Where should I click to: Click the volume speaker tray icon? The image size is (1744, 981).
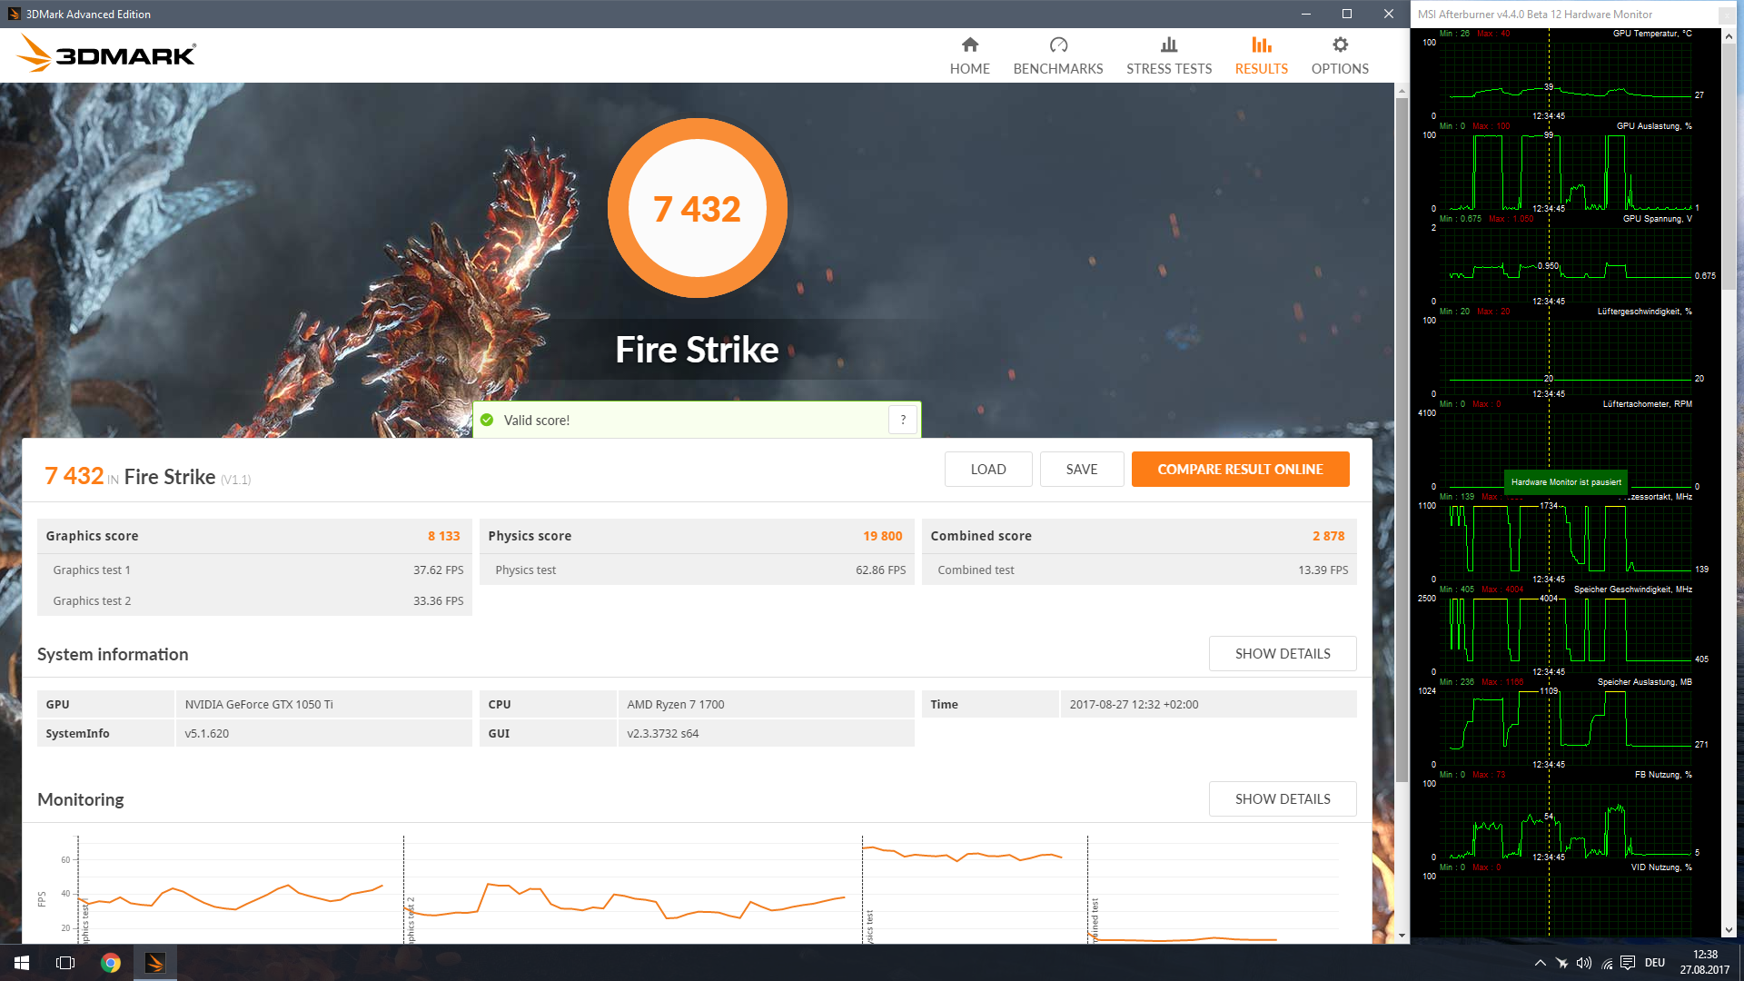point(1583,963)
